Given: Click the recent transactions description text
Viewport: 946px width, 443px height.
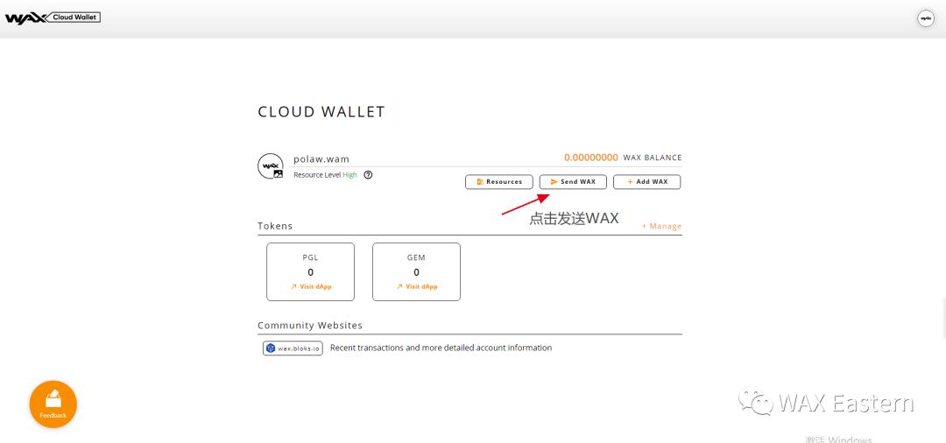Looking at the screenshot, I should pyautogui.click(x=441, y=348).
